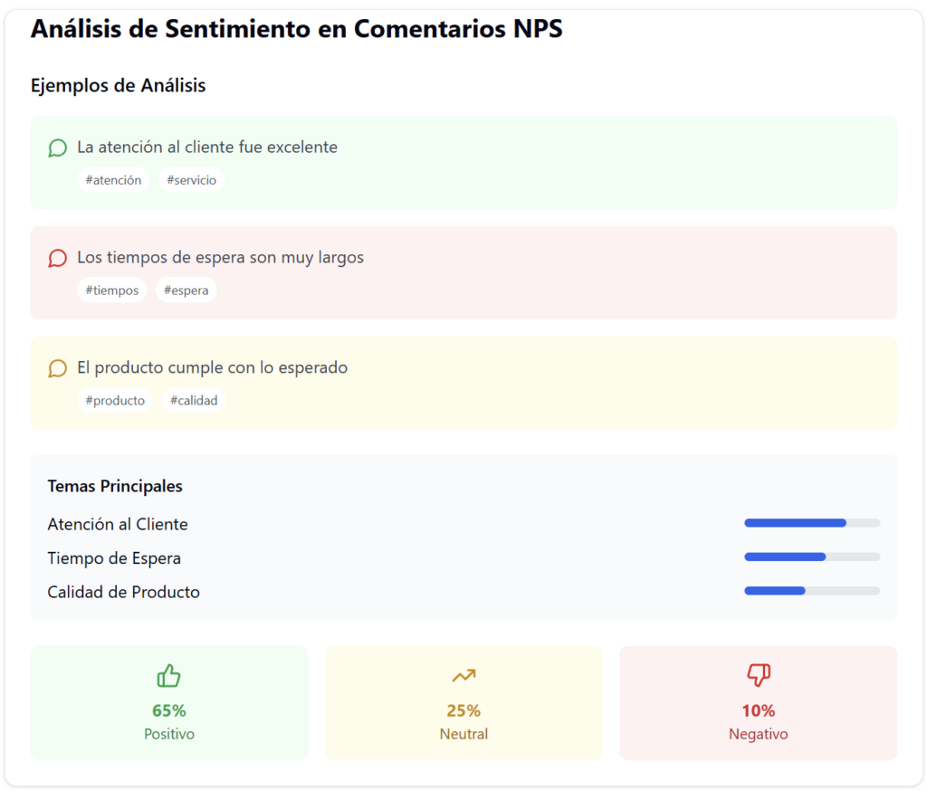Choose the #producto tag
The width and height of the screenshot is (927, 790).
[x=115, y=401]
